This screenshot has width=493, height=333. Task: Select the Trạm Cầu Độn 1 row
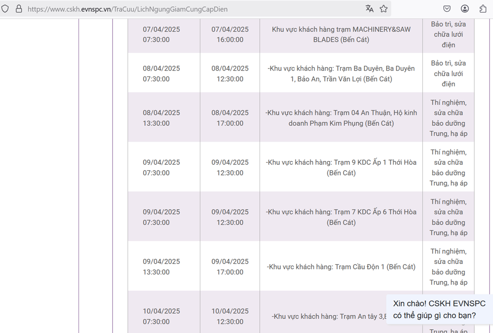[x=341, y=267]
